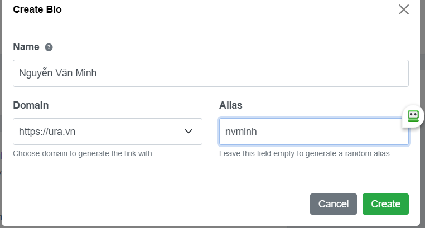Close the Create Bio dialog
This screenshot has width=425, height=228.
404,9
